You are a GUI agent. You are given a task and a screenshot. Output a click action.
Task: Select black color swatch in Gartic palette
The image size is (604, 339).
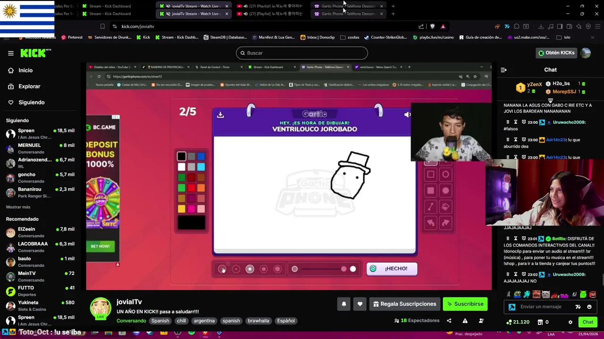(x=181, y=156)
